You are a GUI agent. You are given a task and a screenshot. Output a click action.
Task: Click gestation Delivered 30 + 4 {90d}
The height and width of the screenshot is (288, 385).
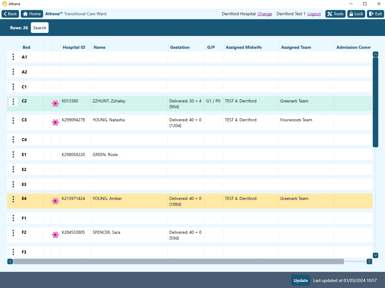click(185, 104)
